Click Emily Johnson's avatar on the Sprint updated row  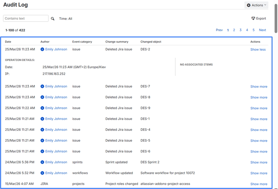[x=43, y=162]
